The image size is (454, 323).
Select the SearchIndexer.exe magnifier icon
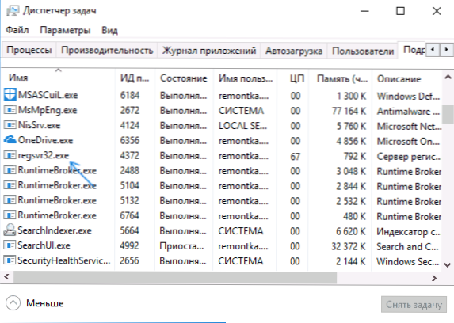tap(10, 230)
